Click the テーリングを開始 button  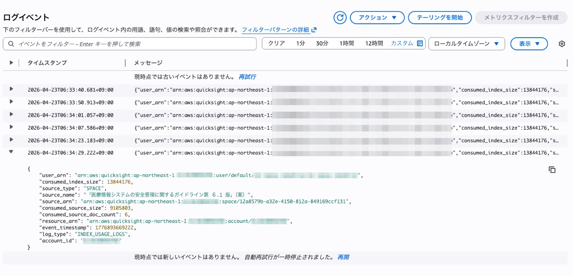point(440,18)
